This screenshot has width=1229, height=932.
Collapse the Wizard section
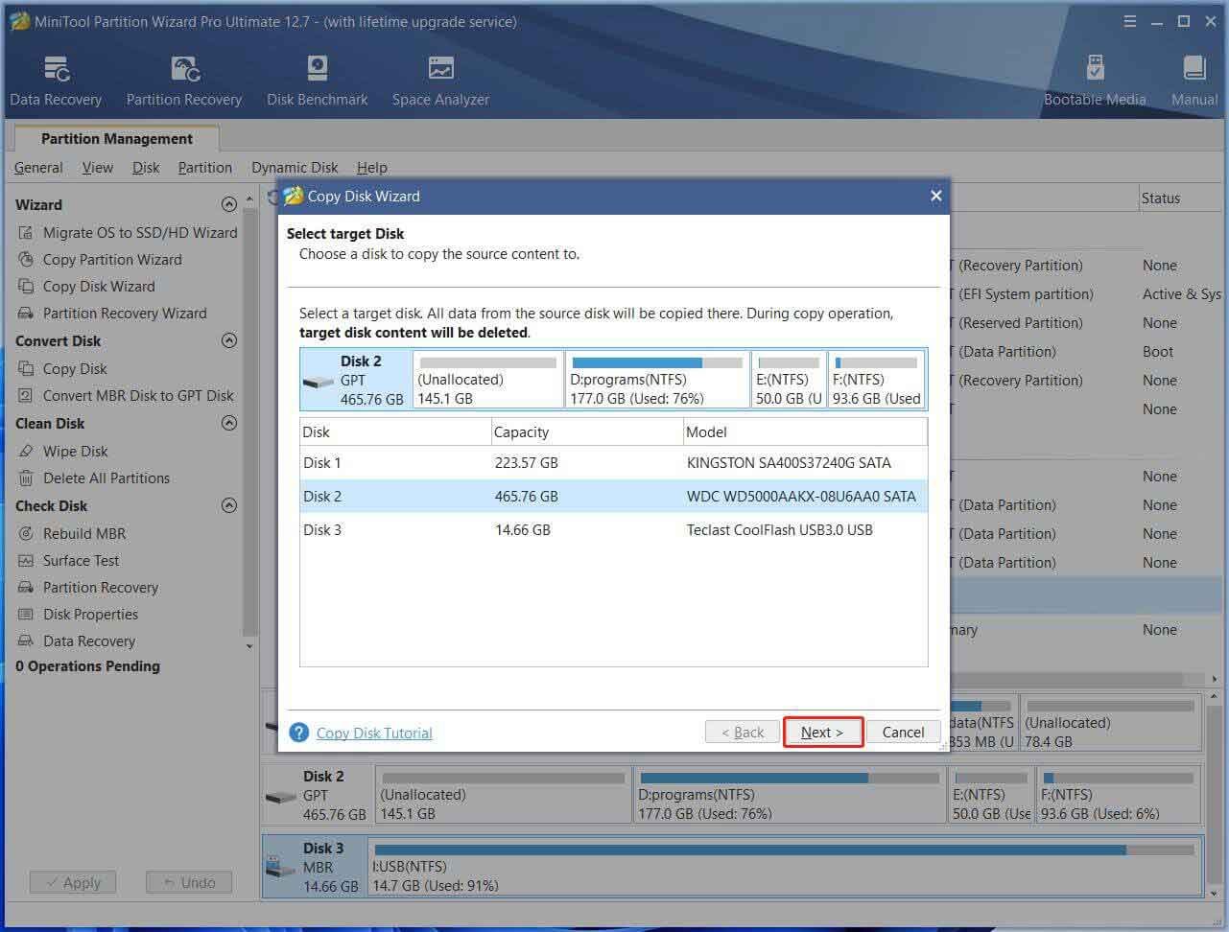click(x=228, y=204)
